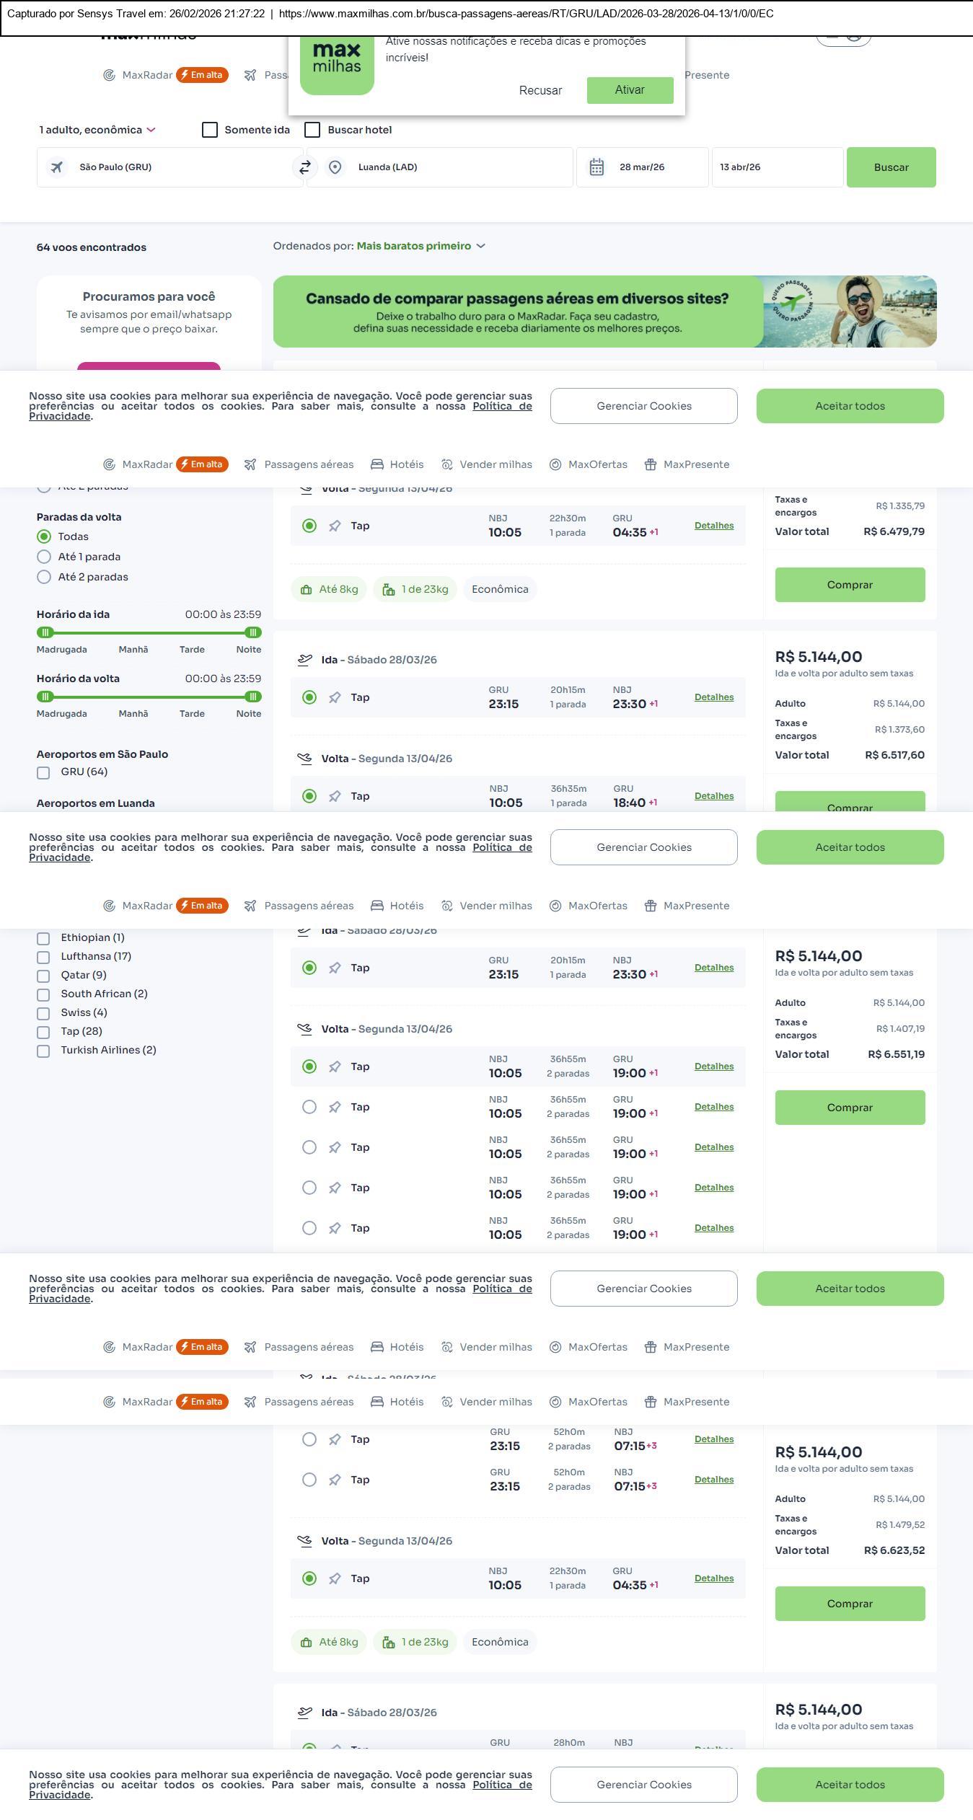Open the MaxRadar promo banner with traveler photo
Image resolution: width=973 pixels, height=1820 pixels.
604,312
